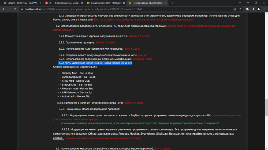Viewport: 268px width, 150px height.
Task: Click '- StepUp Mod - Бан на 30д' item
Action: (76, 85)
